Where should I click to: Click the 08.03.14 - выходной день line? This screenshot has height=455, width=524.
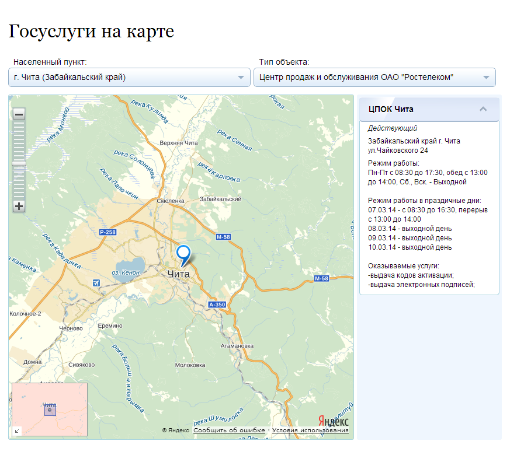pos(410,229)
